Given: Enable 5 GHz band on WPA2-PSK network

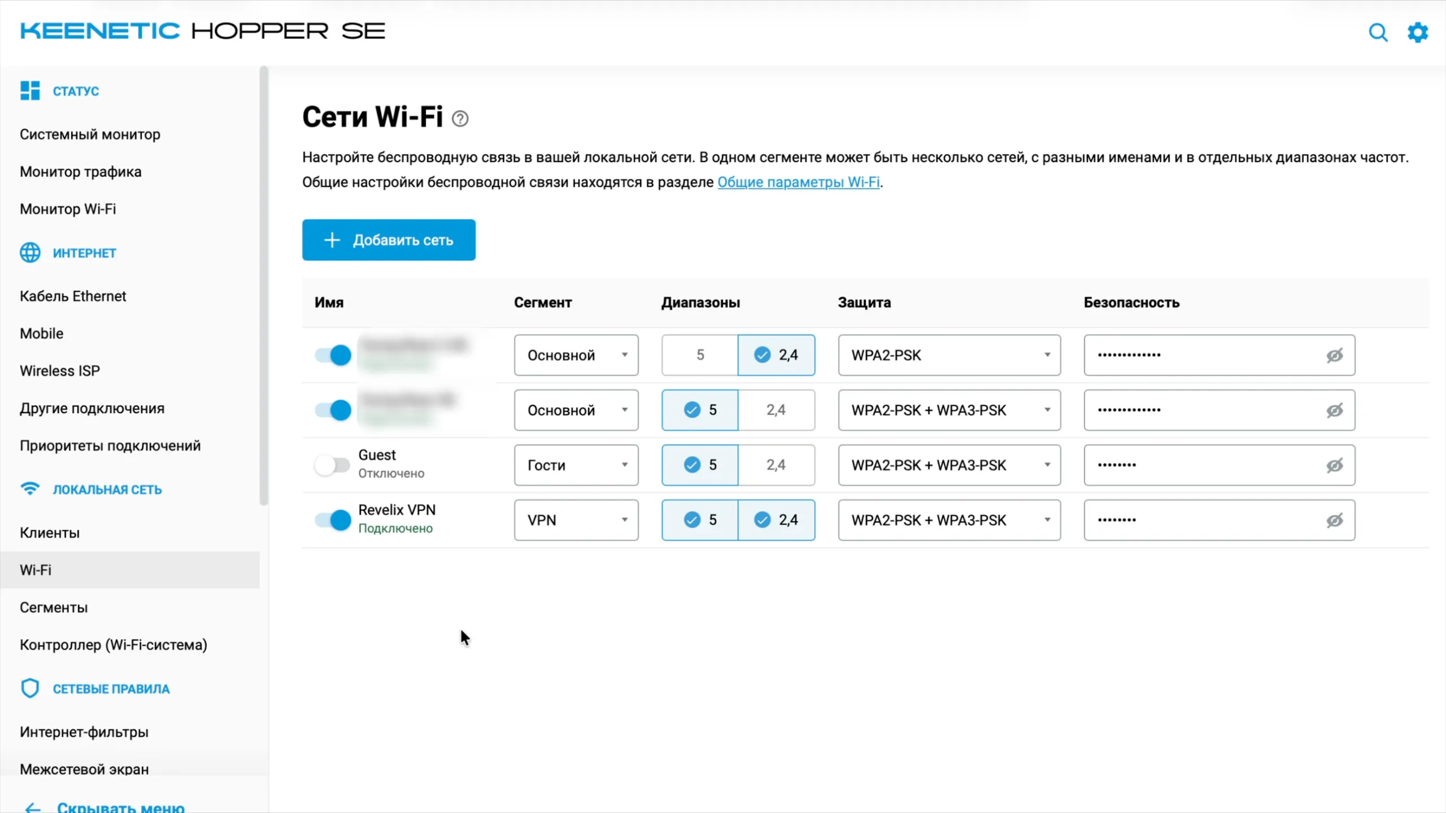Looking at the screenshot, I should [x=700, y=355].
